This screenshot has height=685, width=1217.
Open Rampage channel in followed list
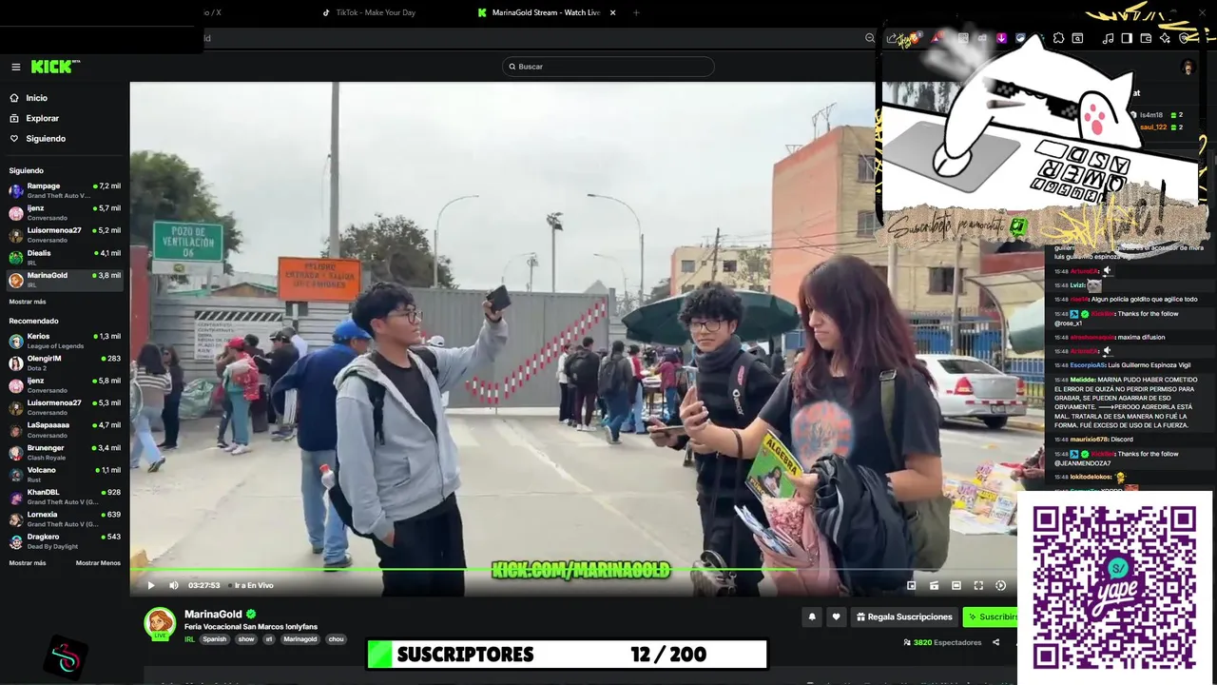(65, 190)
